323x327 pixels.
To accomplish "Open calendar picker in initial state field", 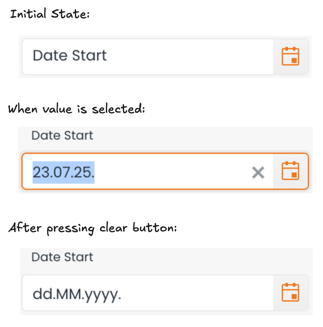I will pos(290,56).
